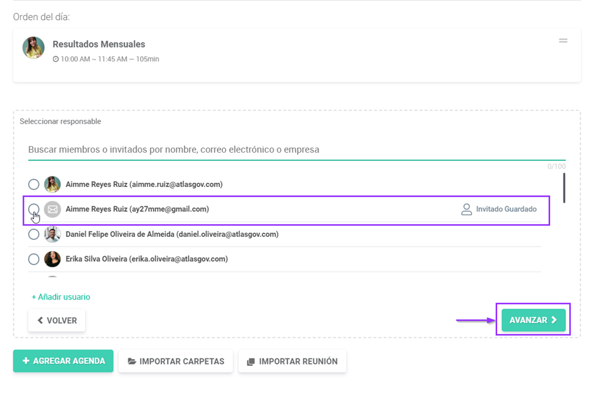Click the clock icon beside 10:00 AM

pyautogui.click(x=56, y=59)
